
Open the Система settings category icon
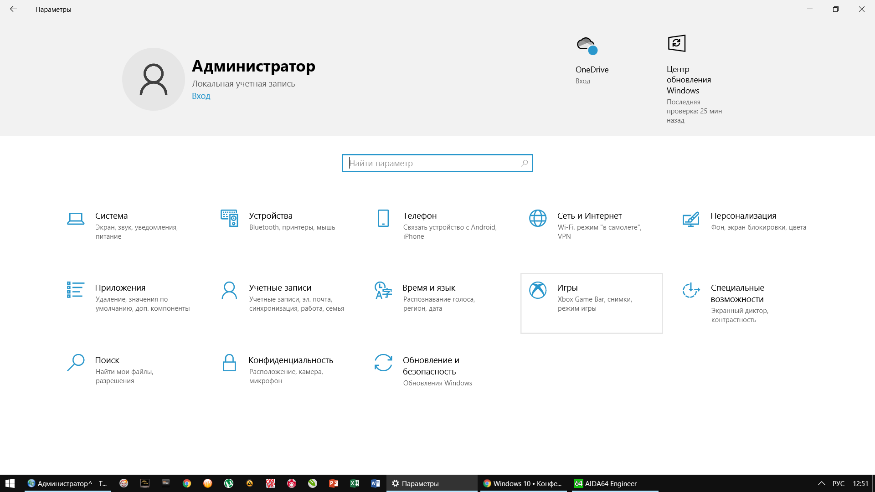[76, 219]
